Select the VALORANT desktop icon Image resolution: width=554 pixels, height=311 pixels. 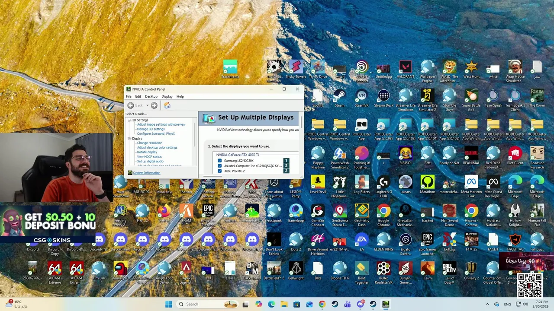click(x=405, y=70)
